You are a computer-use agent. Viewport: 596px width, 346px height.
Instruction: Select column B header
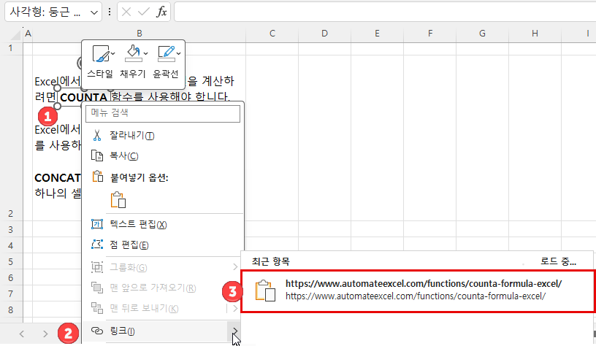pyautogui.click(x=140, y=34)
